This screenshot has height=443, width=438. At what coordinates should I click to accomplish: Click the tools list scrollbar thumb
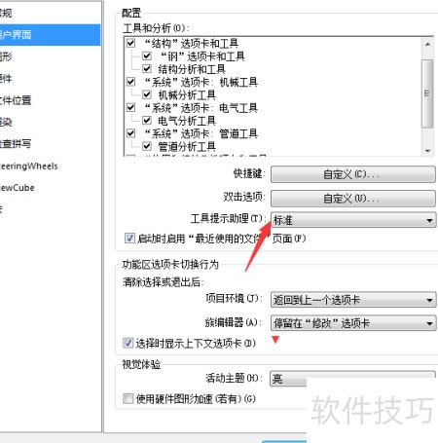[x=427, y=93]
